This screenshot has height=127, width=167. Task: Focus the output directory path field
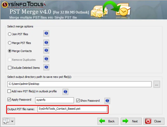click(x=79, y=84)
